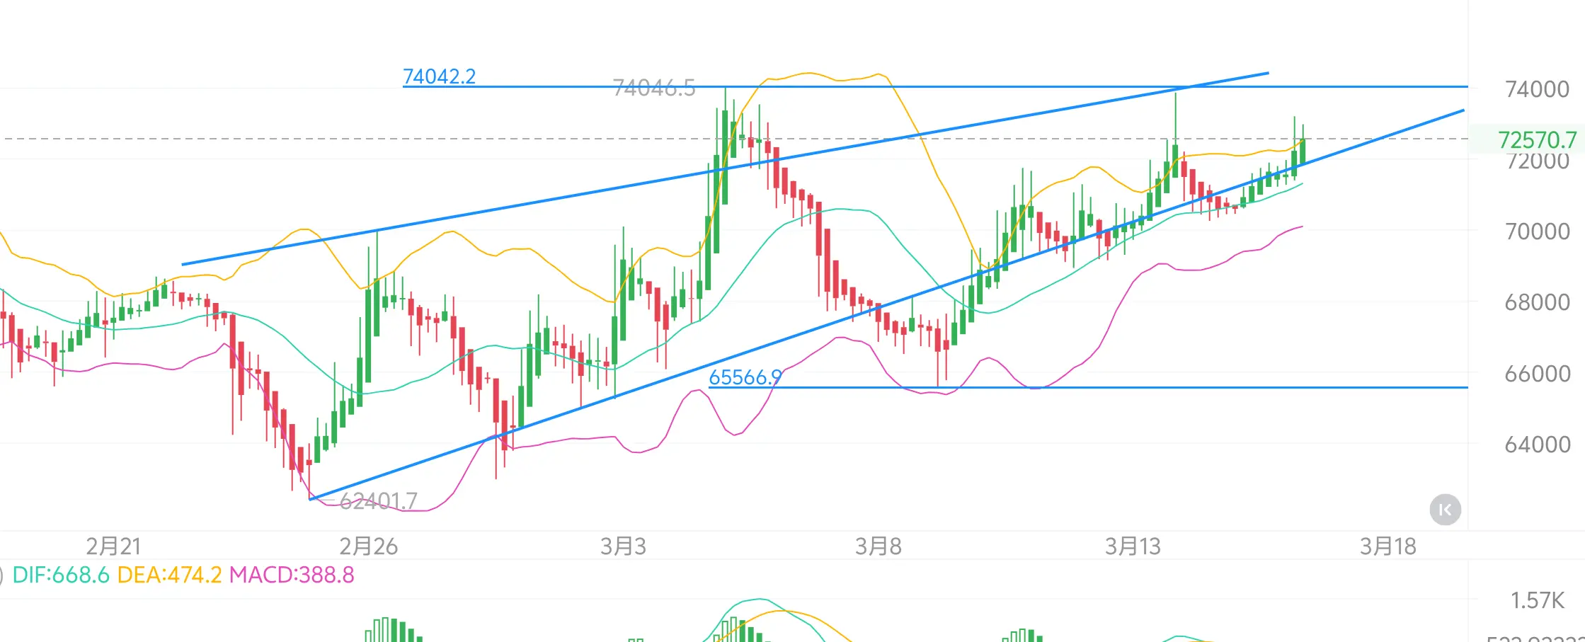The image size is (1585, 642).
Task: Click the green 72570.7 current price tag
Action: tap(1537, 139)
